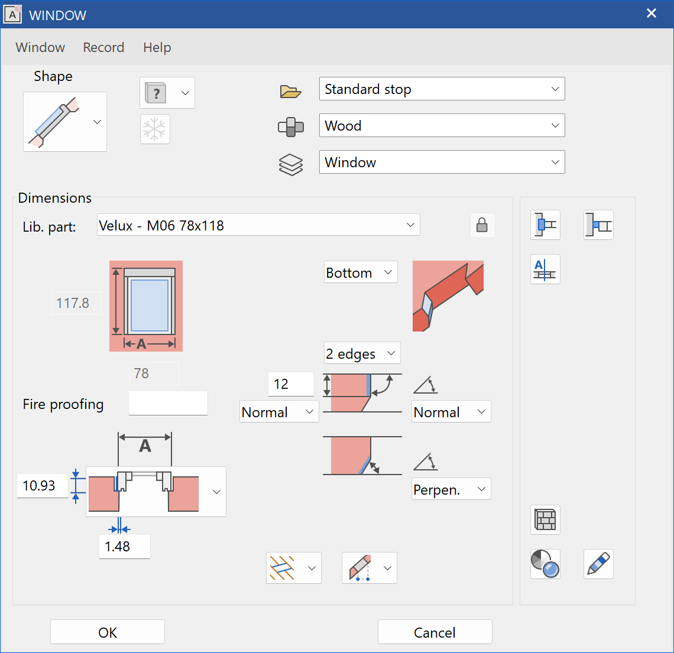This screenshot has height=653, width=674.
Task: Click the snowflake freeze icon
Action: coord(155,129)
